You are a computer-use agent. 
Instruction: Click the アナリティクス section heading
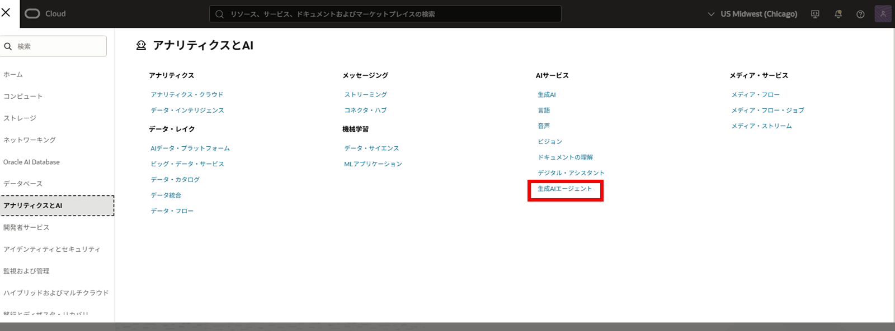172,75
